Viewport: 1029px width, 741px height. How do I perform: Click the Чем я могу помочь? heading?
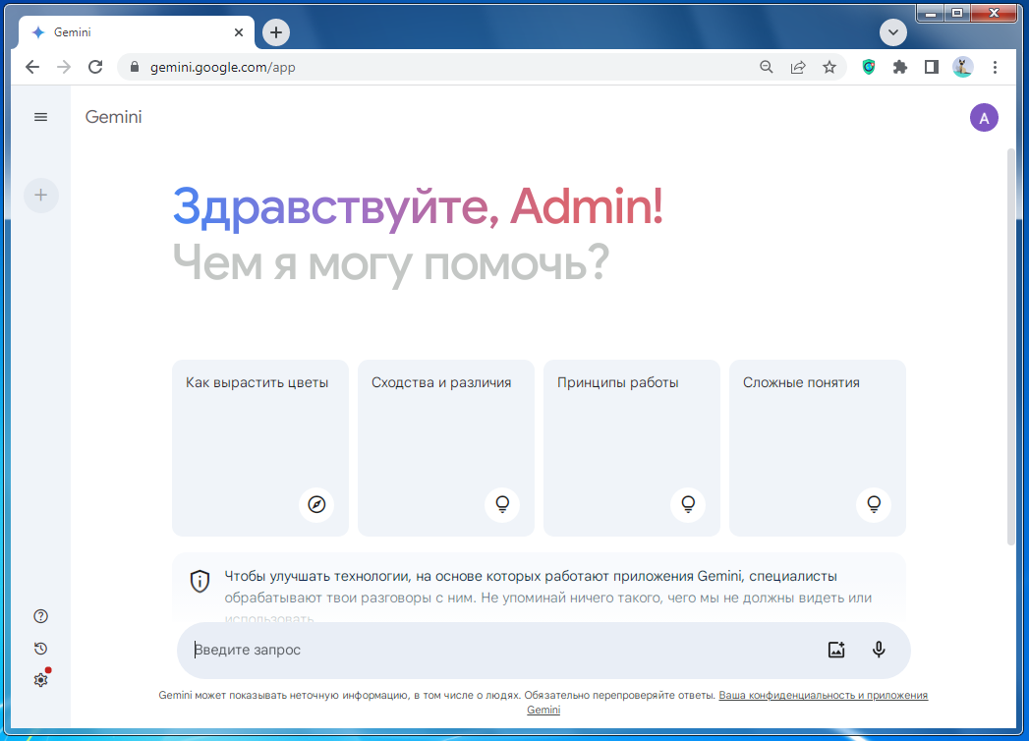pos(391,262)
